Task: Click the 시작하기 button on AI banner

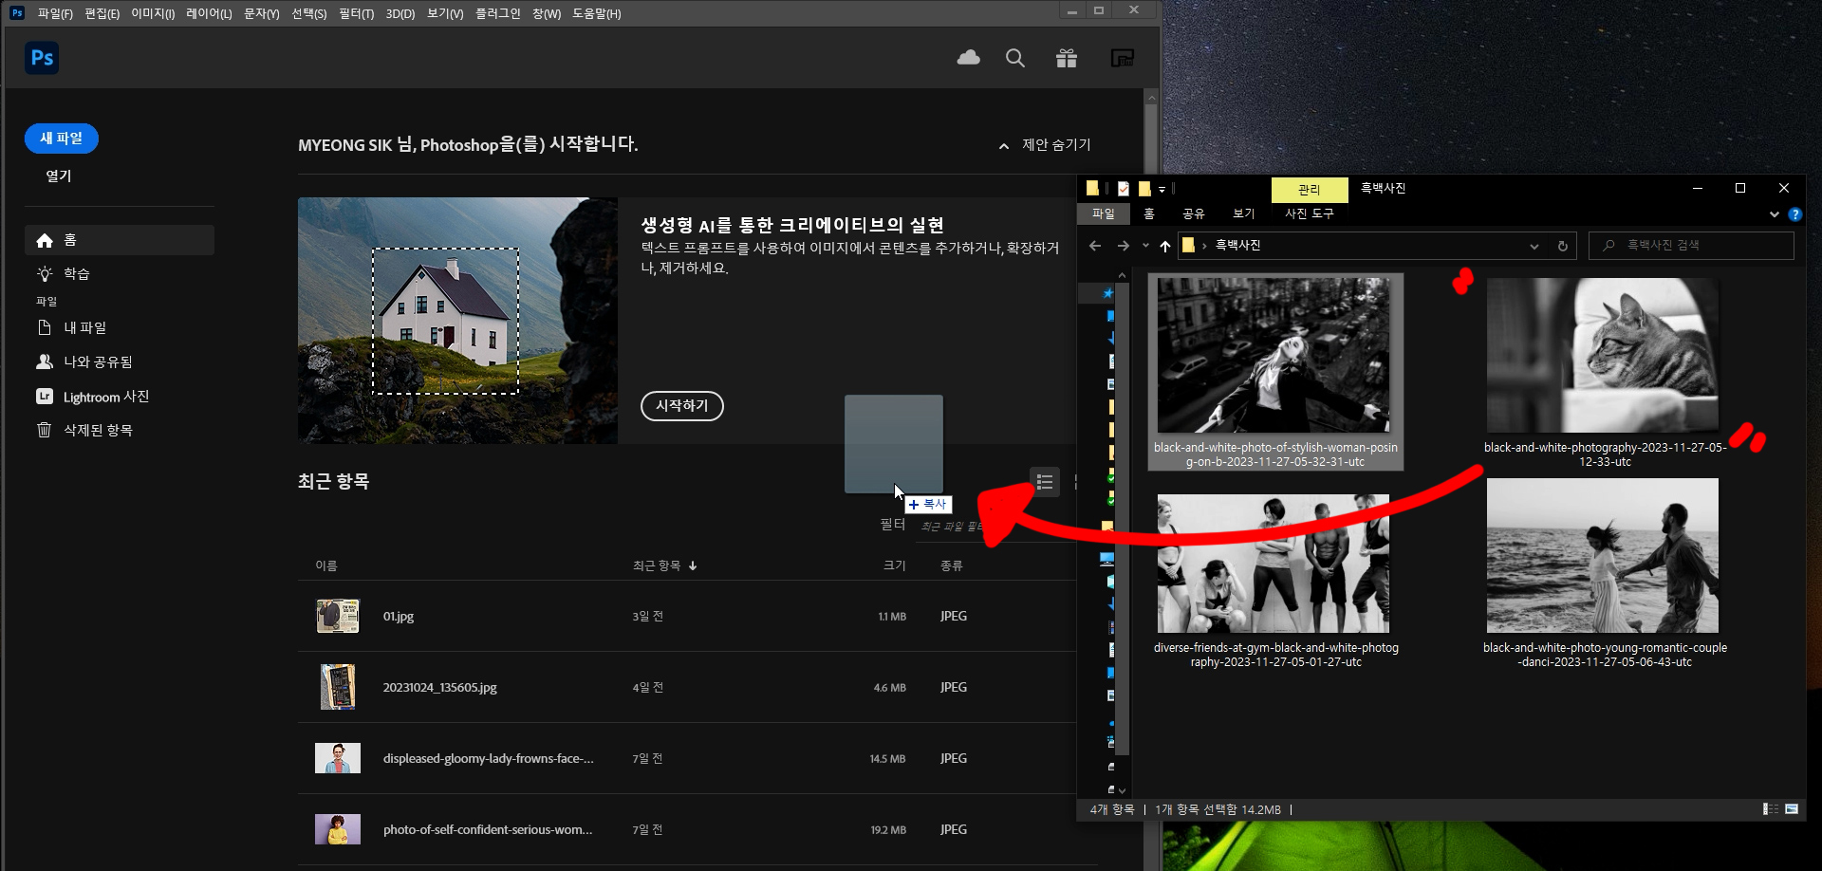Action: 682,406
